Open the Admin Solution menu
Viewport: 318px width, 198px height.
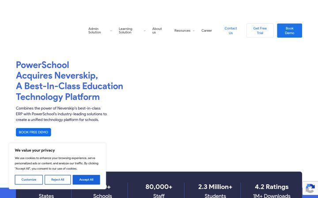(x=95, y=30)
